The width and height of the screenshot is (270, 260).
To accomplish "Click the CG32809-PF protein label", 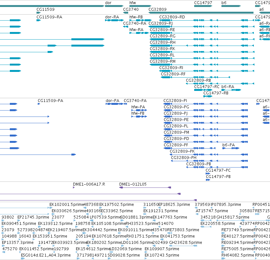I will tap(176, 145).
